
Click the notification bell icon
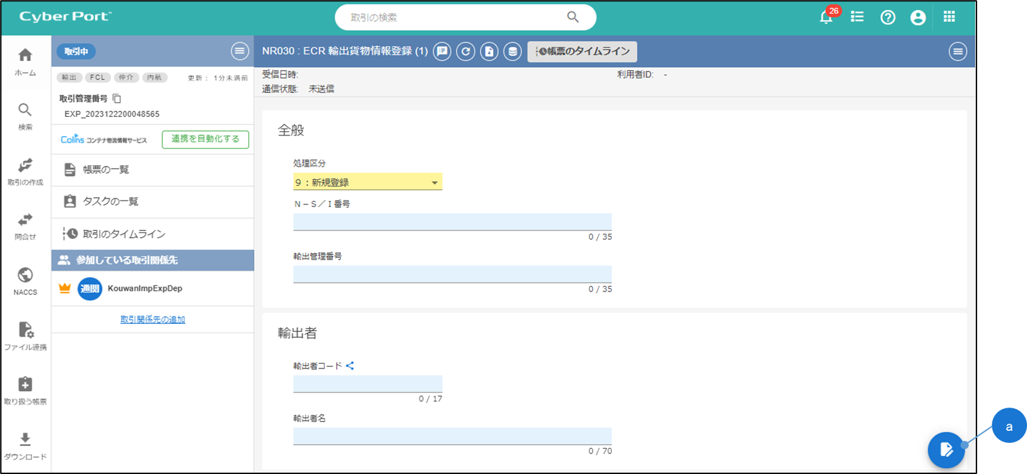826,18
